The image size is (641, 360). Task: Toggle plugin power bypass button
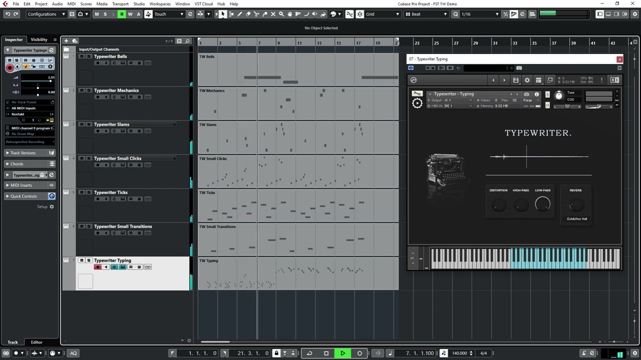point(411,68)
